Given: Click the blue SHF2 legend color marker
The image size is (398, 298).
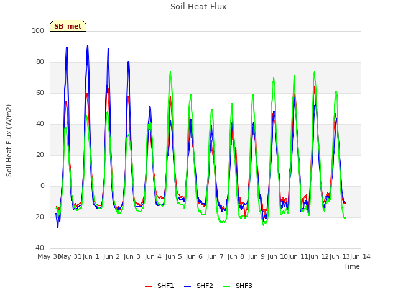Looking at the screenshot, I should (x=187, y=287).
